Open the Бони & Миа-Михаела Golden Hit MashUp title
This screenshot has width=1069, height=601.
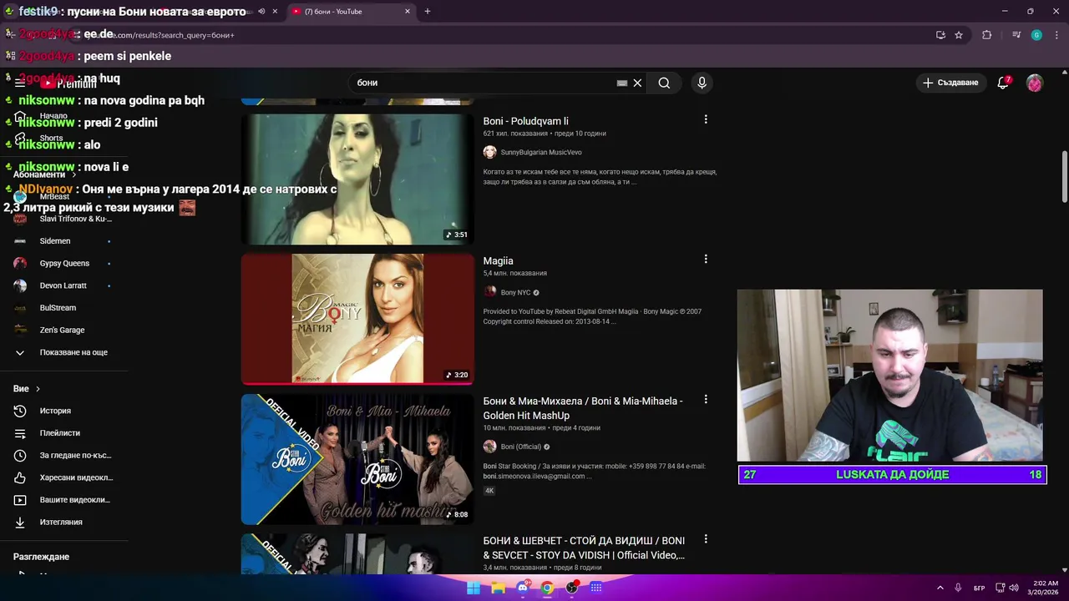[583, 408]
